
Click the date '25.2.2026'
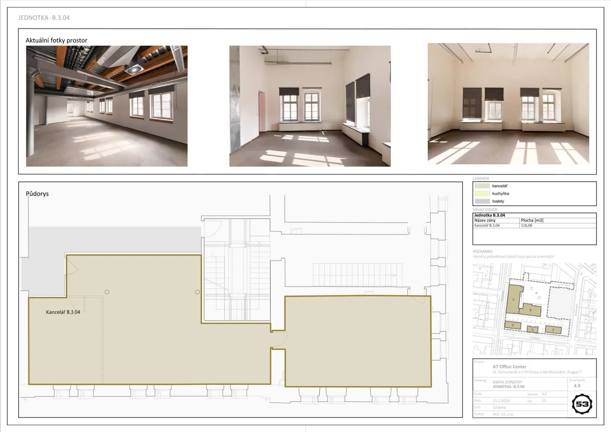(501, 401)
